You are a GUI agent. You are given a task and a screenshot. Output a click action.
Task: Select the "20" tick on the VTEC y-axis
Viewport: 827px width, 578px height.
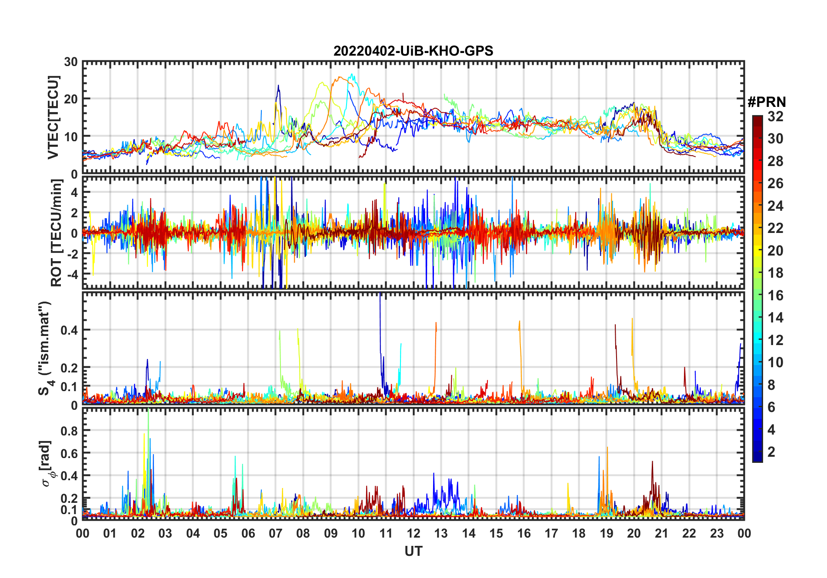(x=71, y=99)
